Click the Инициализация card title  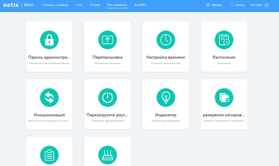pos(49,115)
